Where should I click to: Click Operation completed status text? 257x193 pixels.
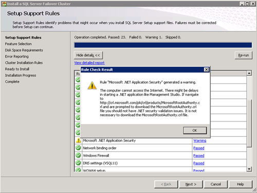coord(127,37)
